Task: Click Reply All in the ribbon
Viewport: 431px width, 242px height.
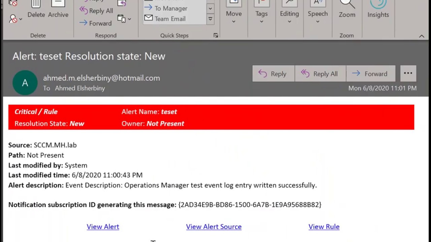Action: point(96,11)
